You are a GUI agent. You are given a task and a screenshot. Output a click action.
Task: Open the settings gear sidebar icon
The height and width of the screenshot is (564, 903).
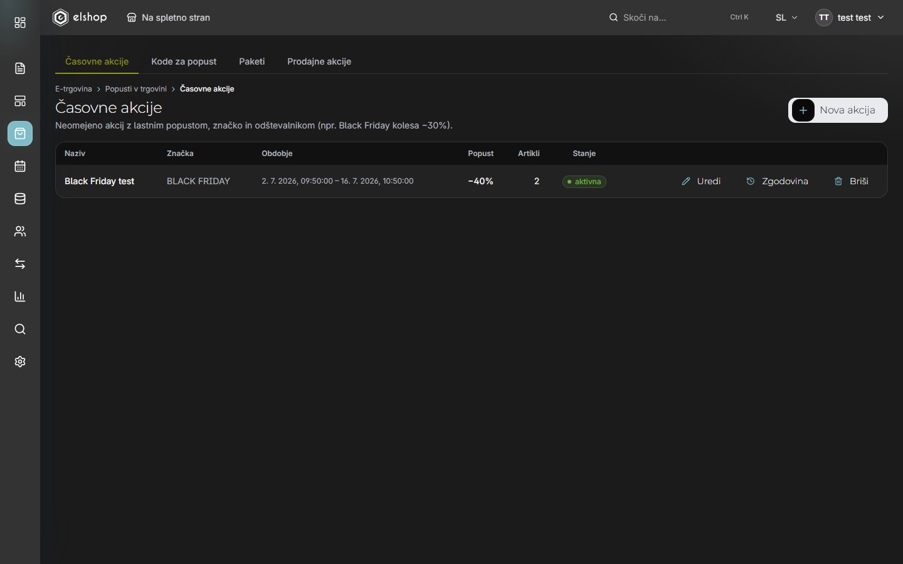[x=20, y=362]
